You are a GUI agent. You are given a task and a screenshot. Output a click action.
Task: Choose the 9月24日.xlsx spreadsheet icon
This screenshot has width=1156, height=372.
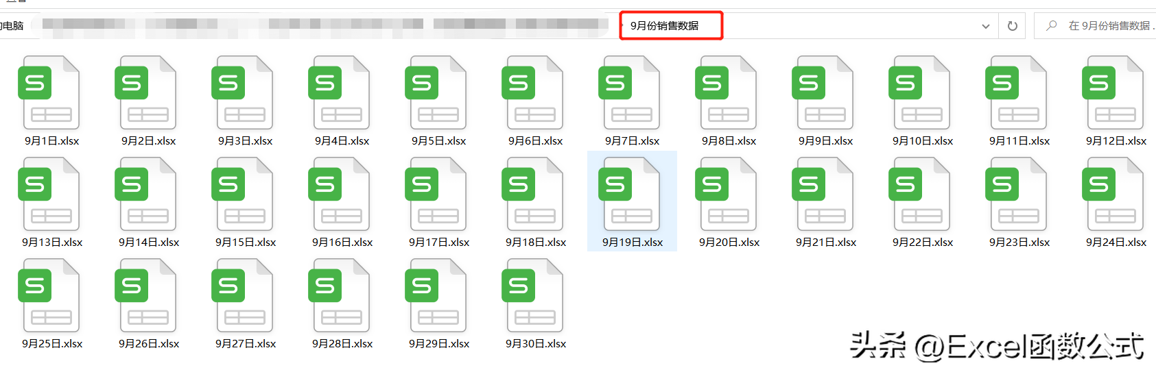tap(1113, 194)
